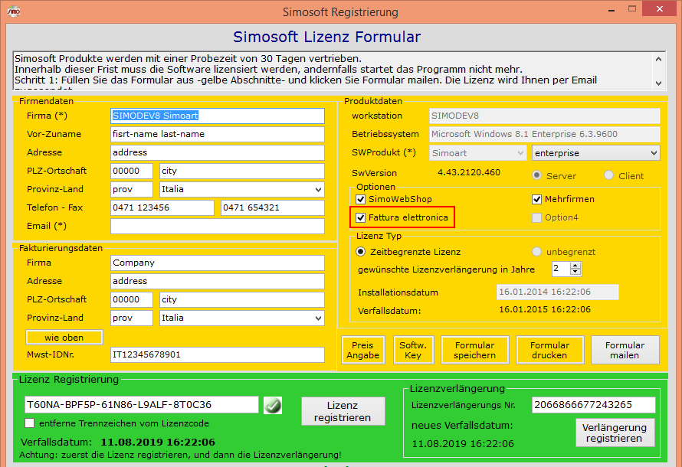Open the Fakturierungsdaten Provinz-Land country dropdown
The image size is (682, 467).
(x=241, y=318)
